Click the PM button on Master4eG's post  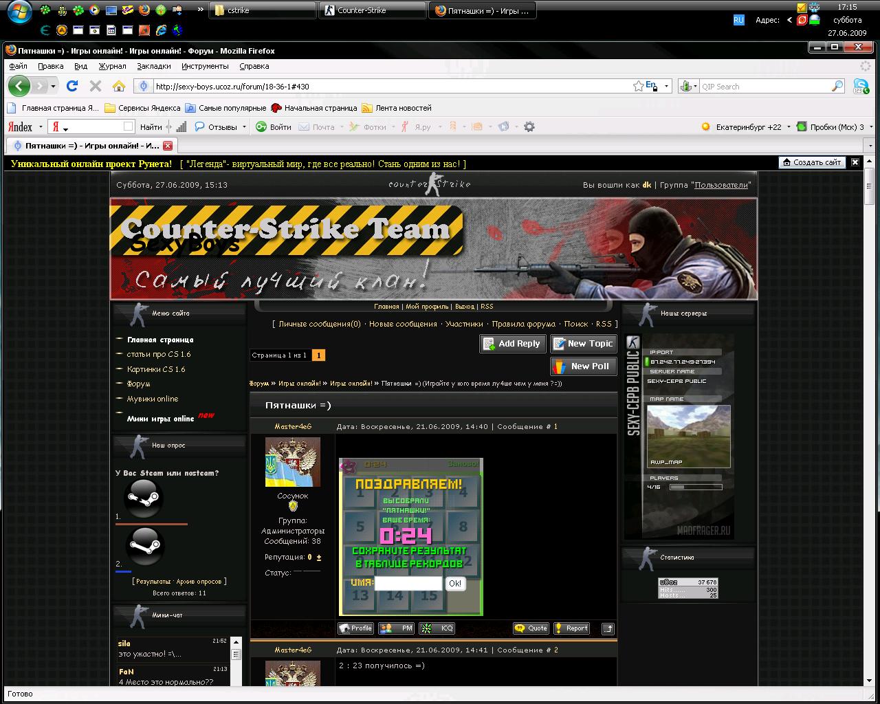tap(397, 628)
